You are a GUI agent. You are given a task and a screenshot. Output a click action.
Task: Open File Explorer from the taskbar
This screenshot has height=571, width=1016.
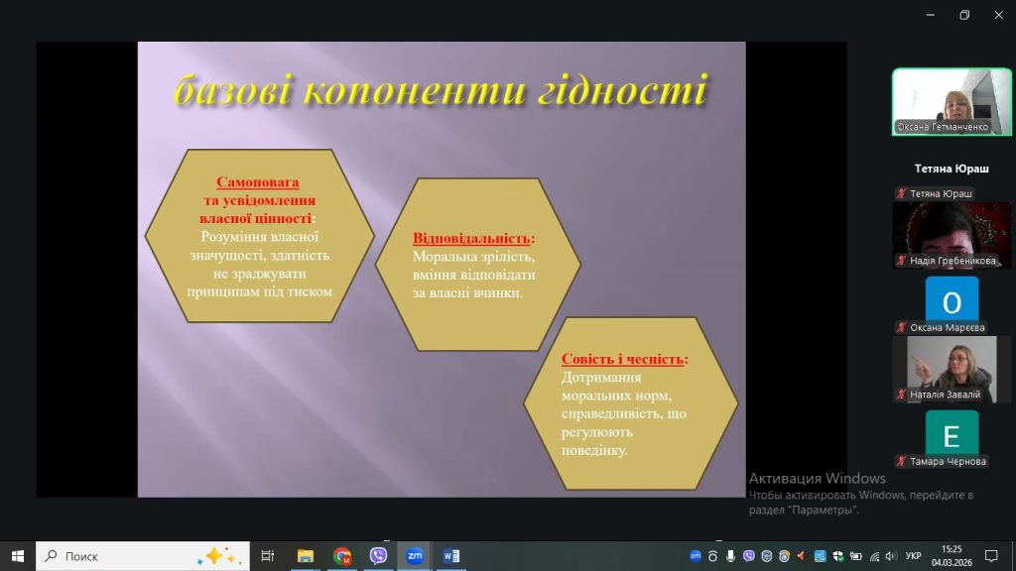[x=306, y=556]
